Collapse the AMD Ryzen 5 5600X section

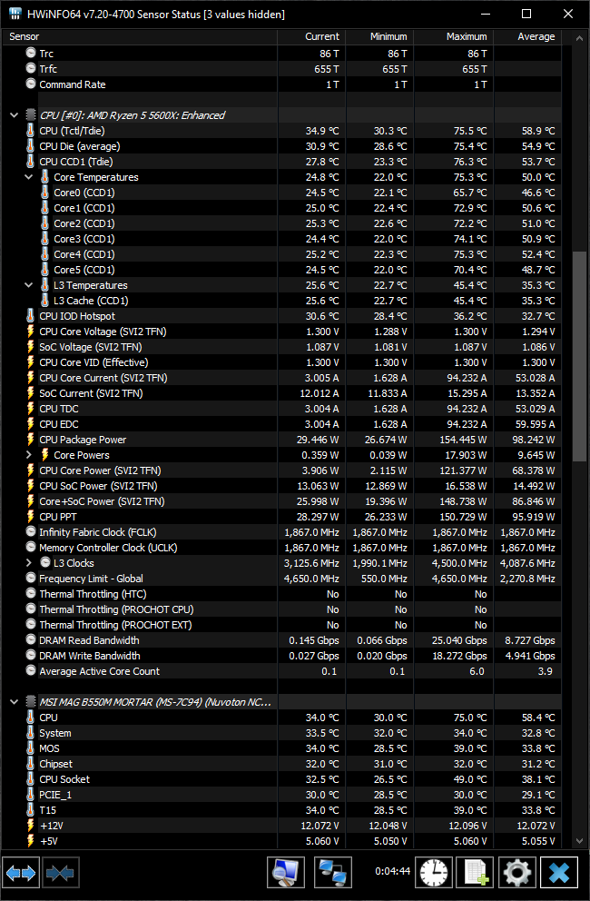14,115
